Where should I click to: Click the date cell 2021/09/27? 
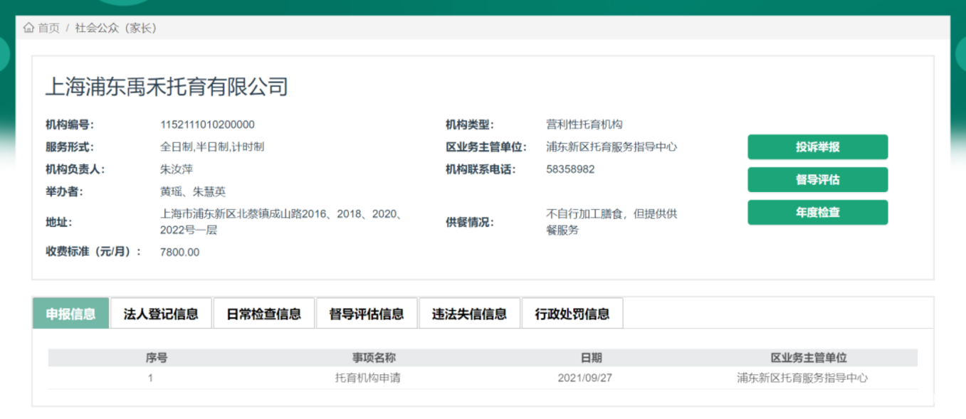click(x=585, y=378)
